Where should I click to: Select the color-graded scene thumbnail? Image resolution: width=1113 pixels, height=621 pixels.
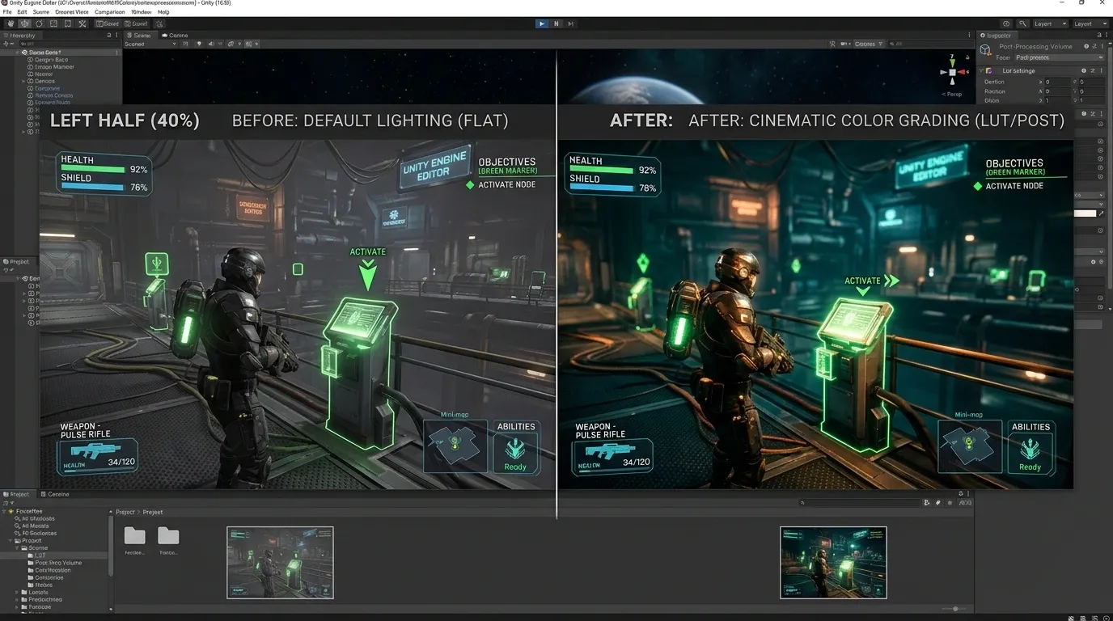[x=833, y=563]
